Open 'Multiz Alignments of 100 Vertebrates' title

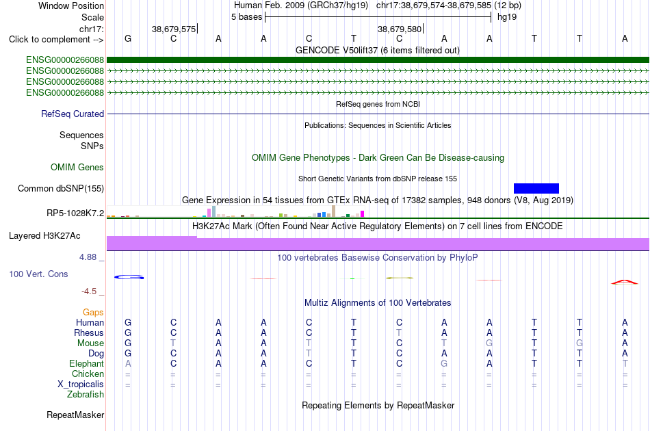click(x=378, y=302)
